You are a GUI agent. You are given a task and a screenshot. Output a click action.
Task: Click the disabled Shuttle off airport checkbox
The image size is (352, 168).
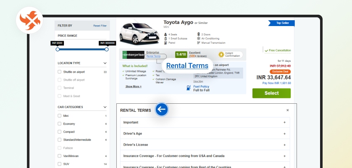pyautogui.click(x=60, y=80)
